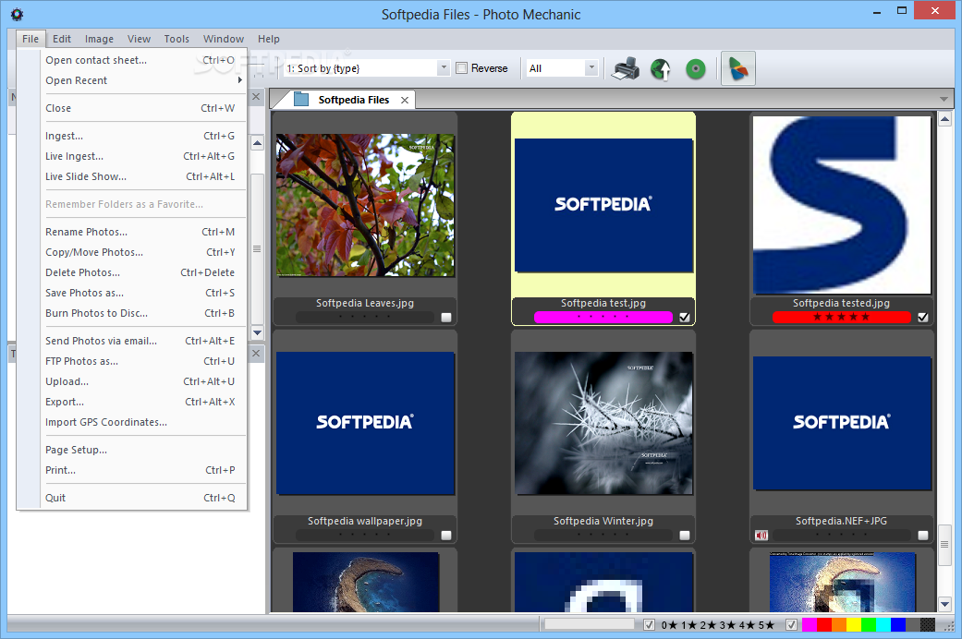This screenshot has width=962, height=639.
Task: Open the Help menu
Action: [269, 39]
